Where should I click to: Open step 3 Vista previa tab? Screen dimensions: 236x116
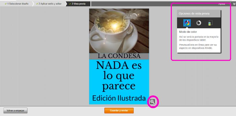(x=77, y=4)
